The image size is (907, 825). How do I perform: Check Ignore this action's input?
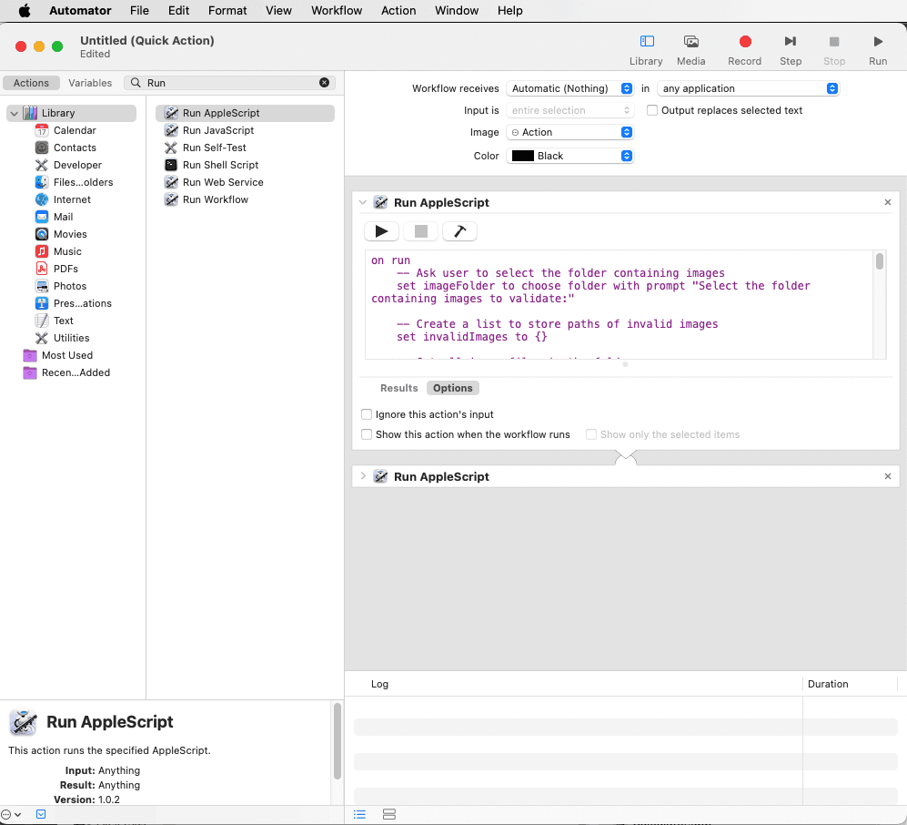point(367,414)
